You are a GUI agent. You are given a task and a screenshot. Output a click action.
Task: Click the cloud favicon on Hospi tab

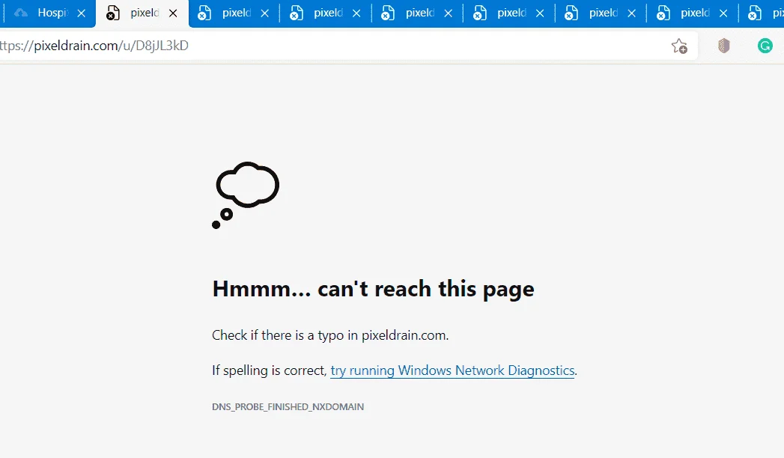[x=21, y=13]
